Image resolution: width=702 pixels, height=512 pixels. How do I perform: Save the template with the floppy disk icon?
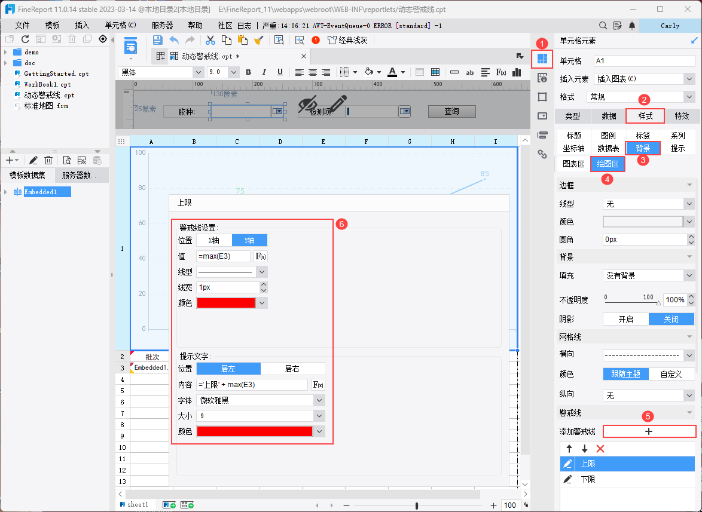click(x=158, y=40)
